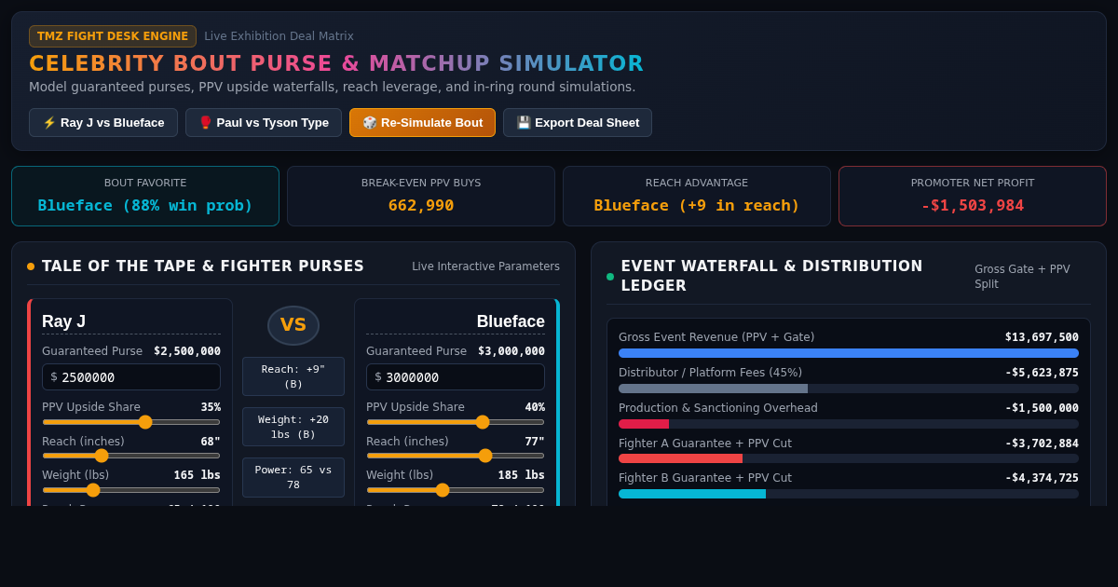
Task: Load the Paul vs Tyson Type preset
Action: click(264, 122)
